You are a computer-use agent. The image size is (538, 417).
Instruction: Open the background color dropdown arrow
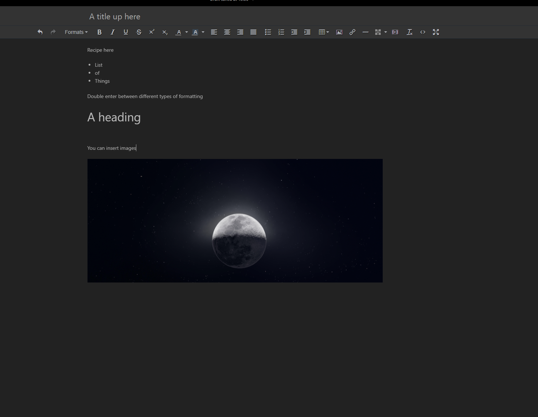(203, 32)
